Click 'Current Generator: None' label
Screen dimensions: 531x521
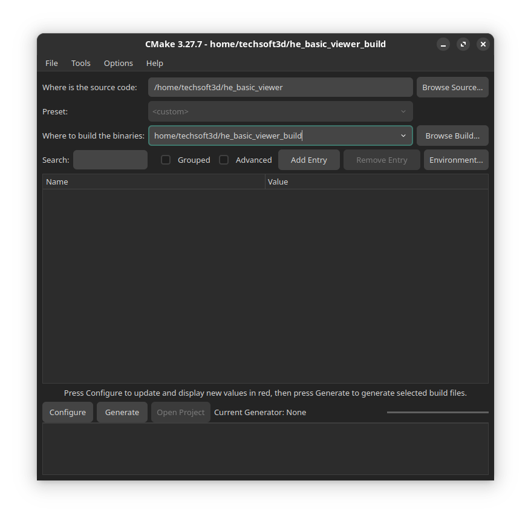(260, 412)
